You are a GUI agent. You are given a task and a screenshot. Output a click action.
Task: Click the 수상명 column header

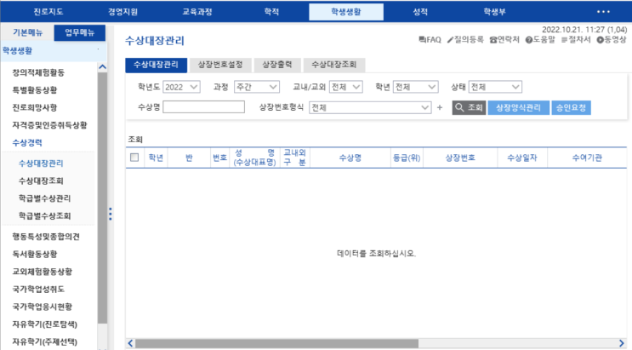350,158
